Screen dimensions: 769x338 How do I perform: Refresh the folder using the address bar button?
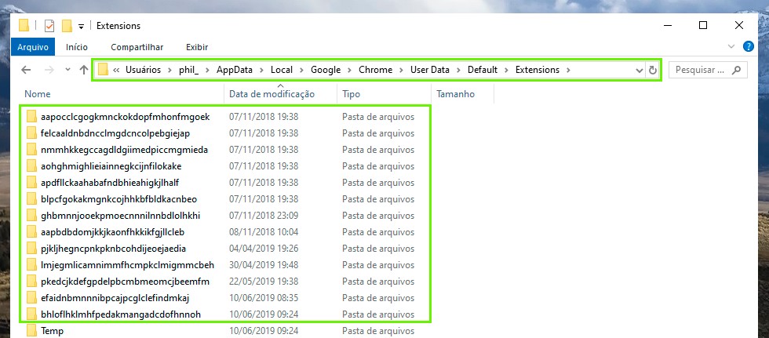[x=653, y=70]
